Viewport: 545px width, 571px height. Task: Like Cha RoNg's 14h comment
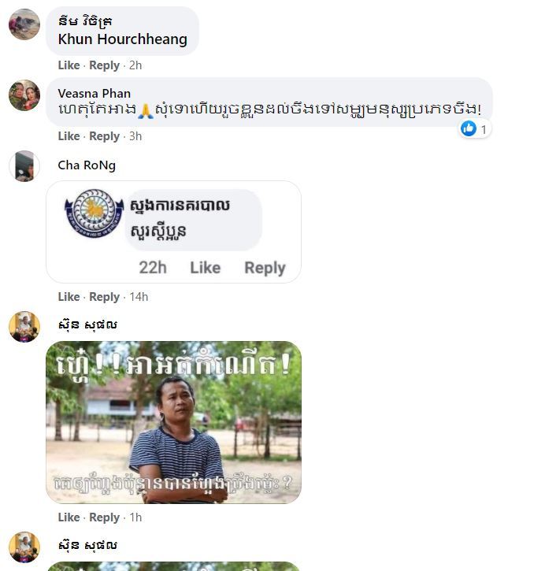(x=69, y=297)
